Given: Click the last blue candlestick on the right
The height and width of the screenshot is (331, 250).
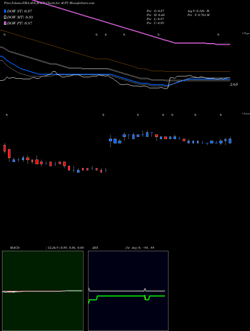Looking at the screenshot, I should [230, 141].
